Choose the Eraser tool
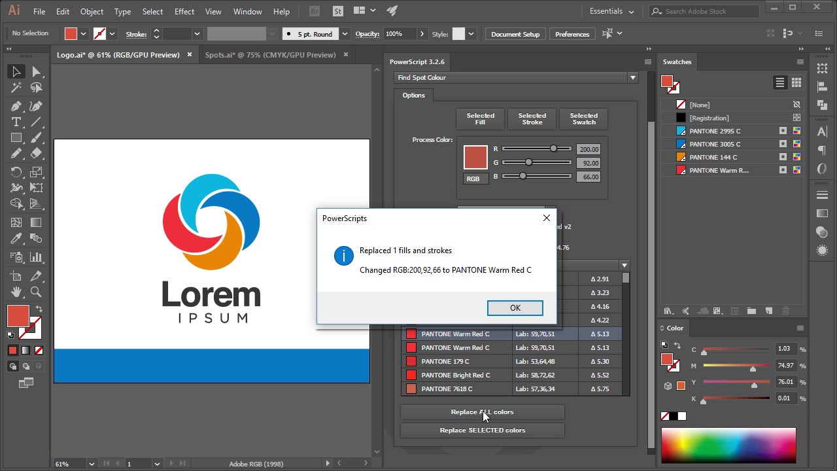 pyautogui.click(x=37, y=154)
